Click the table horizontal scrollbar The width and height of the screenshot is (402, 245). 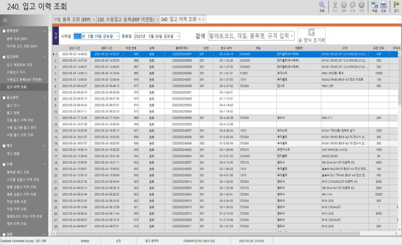pos(208,234)
